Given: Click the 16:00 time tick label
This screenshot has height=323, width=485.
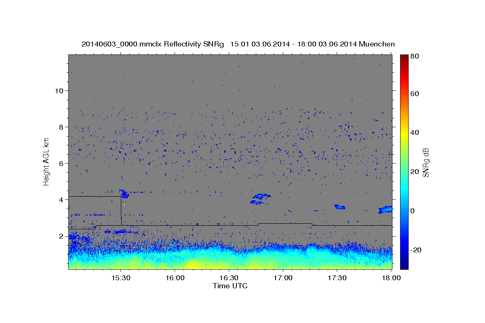Looking at the screenshot, I should point(175,278).
